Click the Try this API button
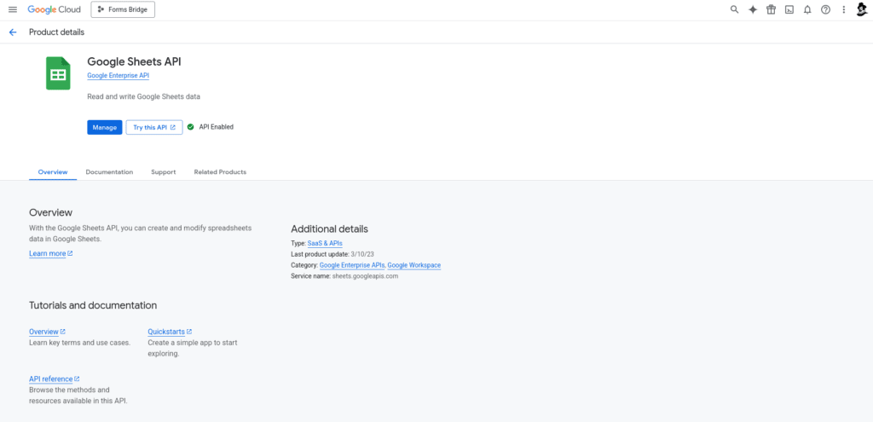Image resolution: width=873 pixels, height=422 pixels. click(x=154, y=128)
